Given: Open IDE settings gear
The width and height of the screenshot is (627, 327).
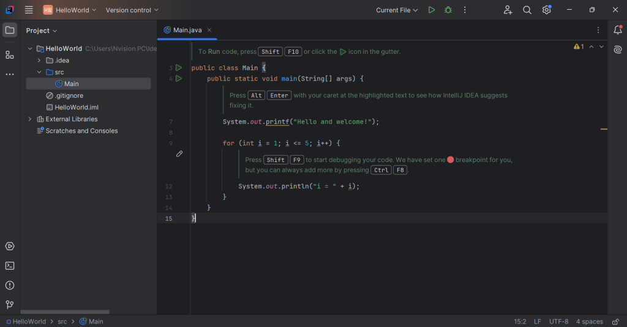Looking at the screenshot, I should tap(546, 10).
